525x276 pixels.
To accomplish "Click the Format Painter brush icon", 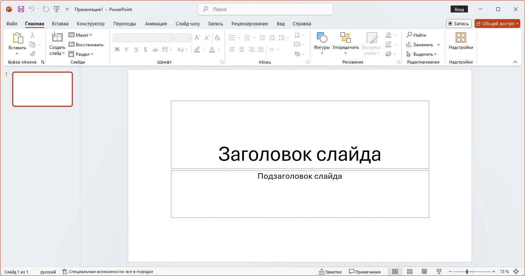I will coord(32,54).
